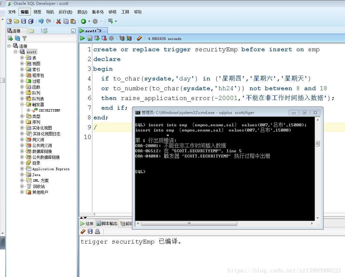The height and width of the screenshot is (277, 345).
Task: Click the Open folder toolbar icon
Action: coord(16,21)
